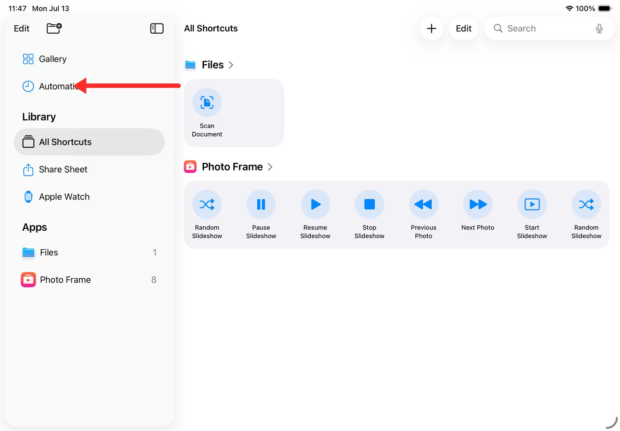Tap the magnifying glass search icon

[498, 28]
